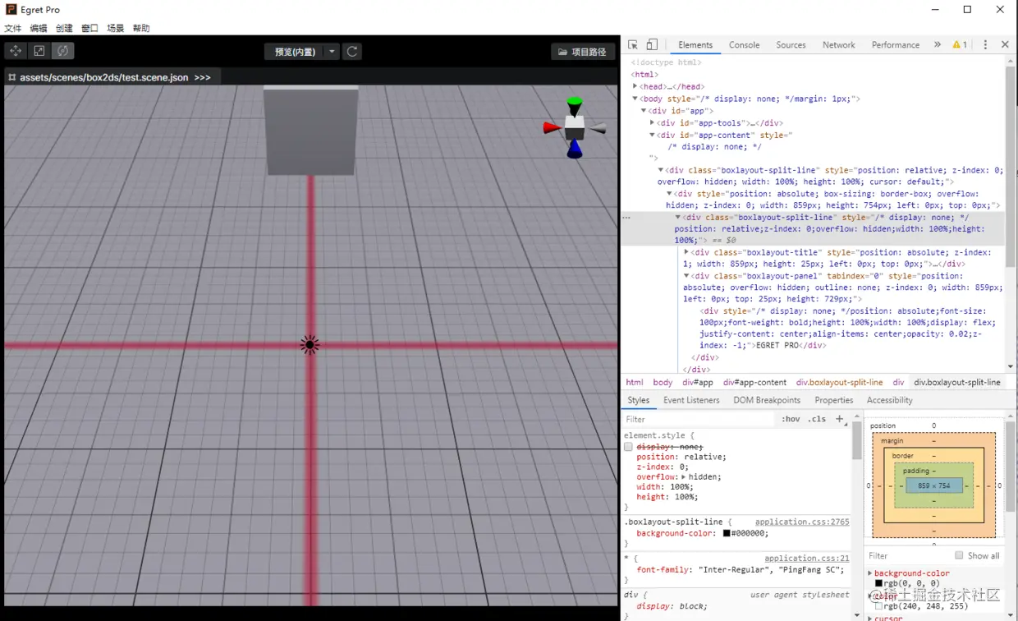Switch to the Network tab

tap(839, 45)
